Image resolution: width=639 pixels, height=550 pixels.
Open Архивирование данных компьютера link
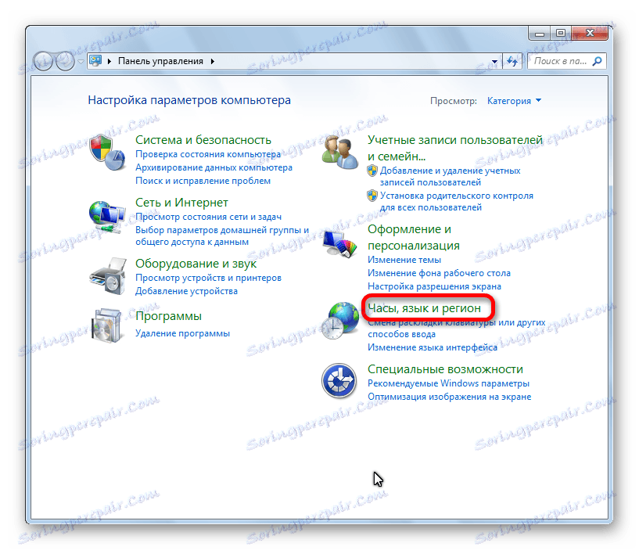tap(214, 167)
